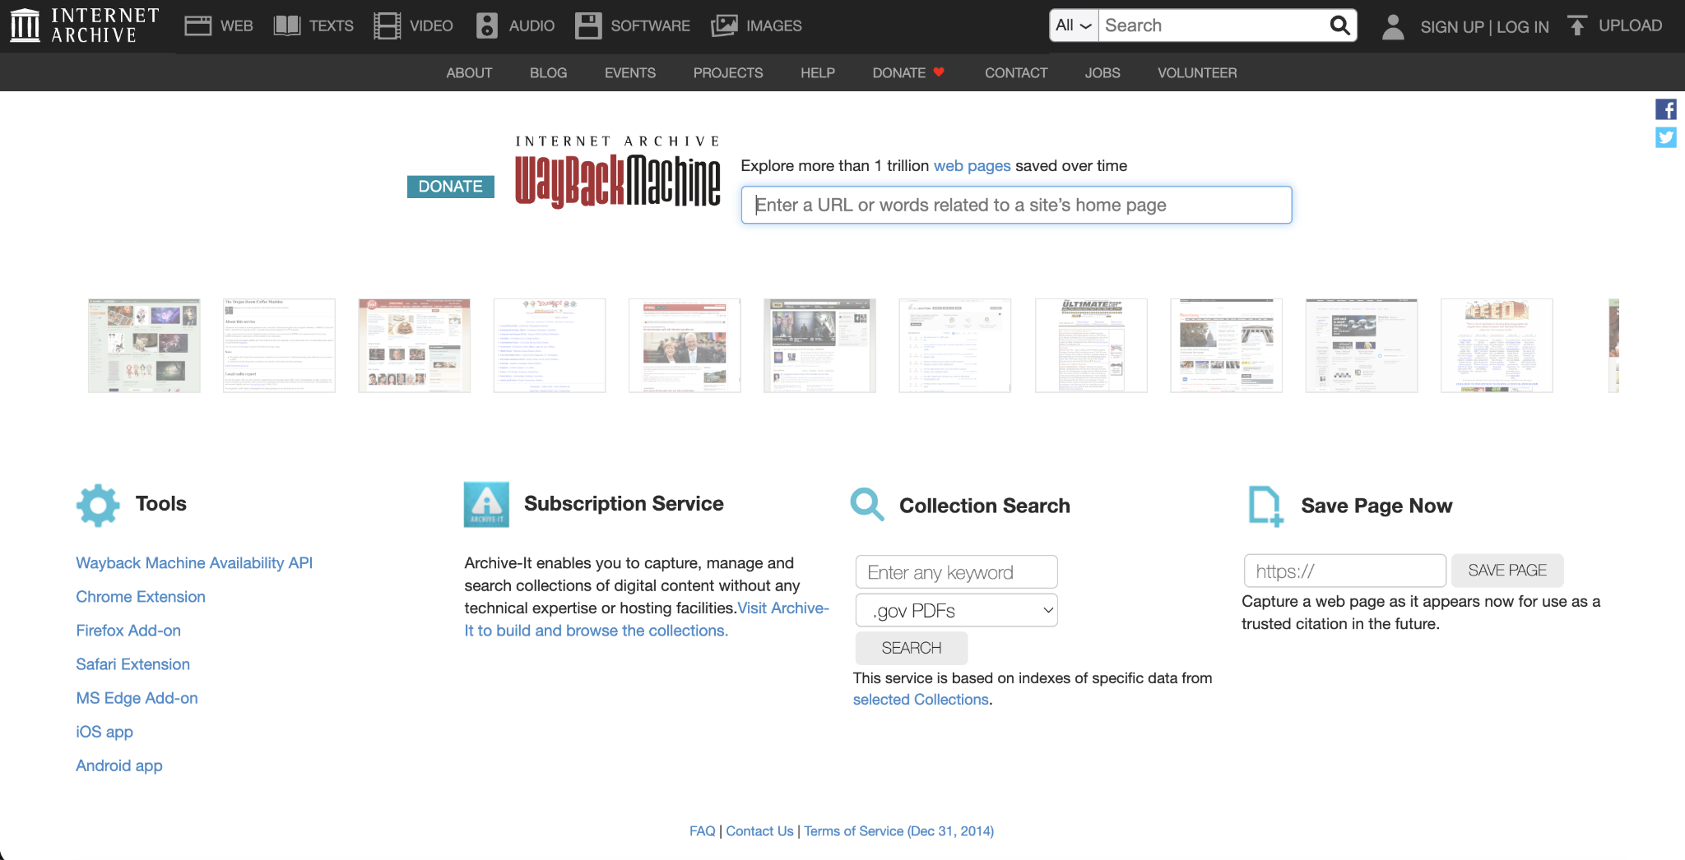Click the Save Page Now document icon
Image resolution: width=1685 pixels, height=860 pixels.
click(1265, 506)
